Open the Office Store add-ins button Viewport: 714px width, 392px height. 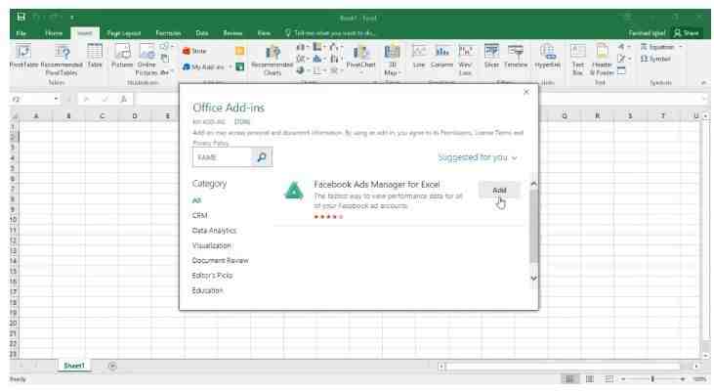pyautogui.click(x=195, y=51)
